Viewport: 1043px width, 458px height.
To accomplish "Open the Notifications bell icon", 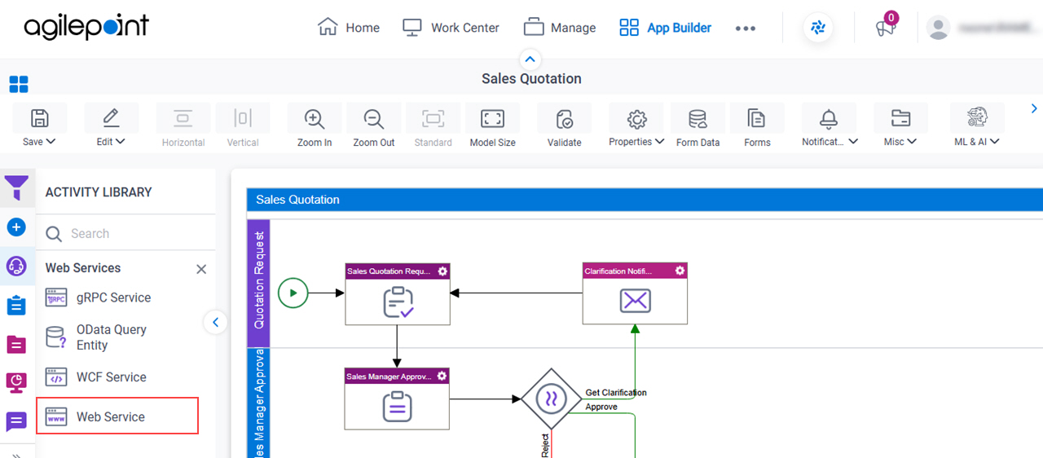I will (x=829, y=119).
